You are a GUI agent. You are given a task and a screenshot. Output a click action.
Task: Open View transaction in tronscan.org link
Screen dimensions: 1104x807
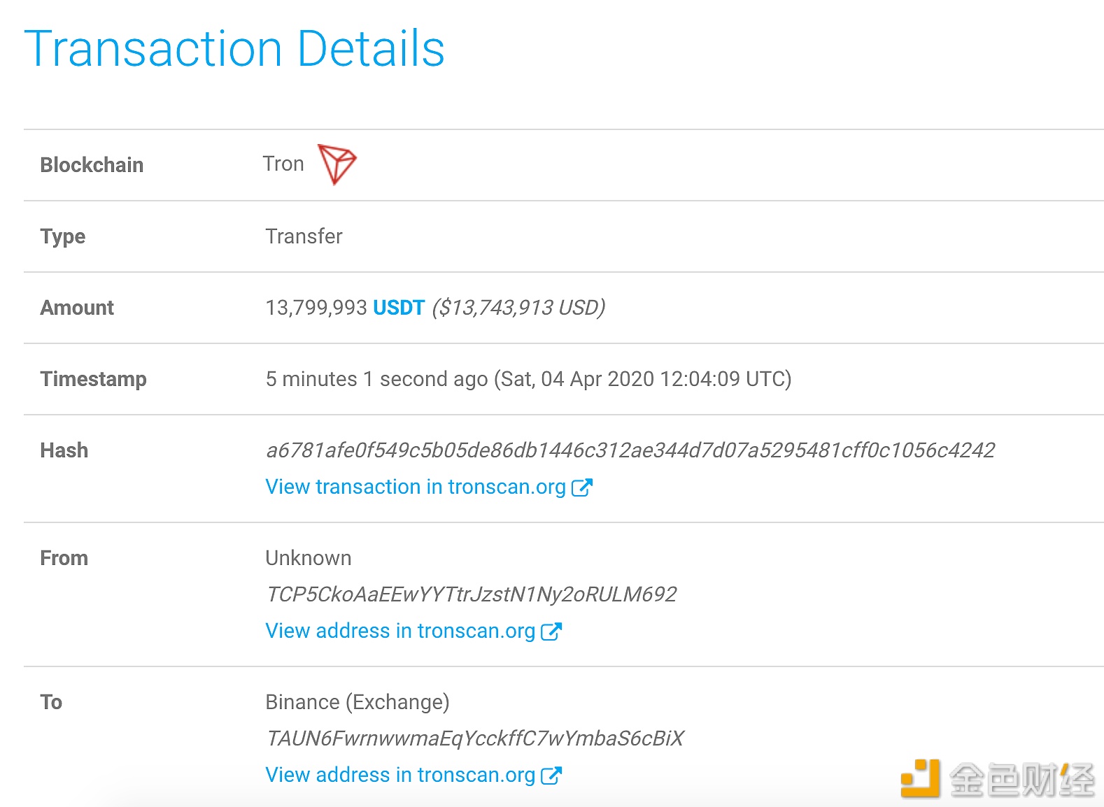tap(416, 487)
